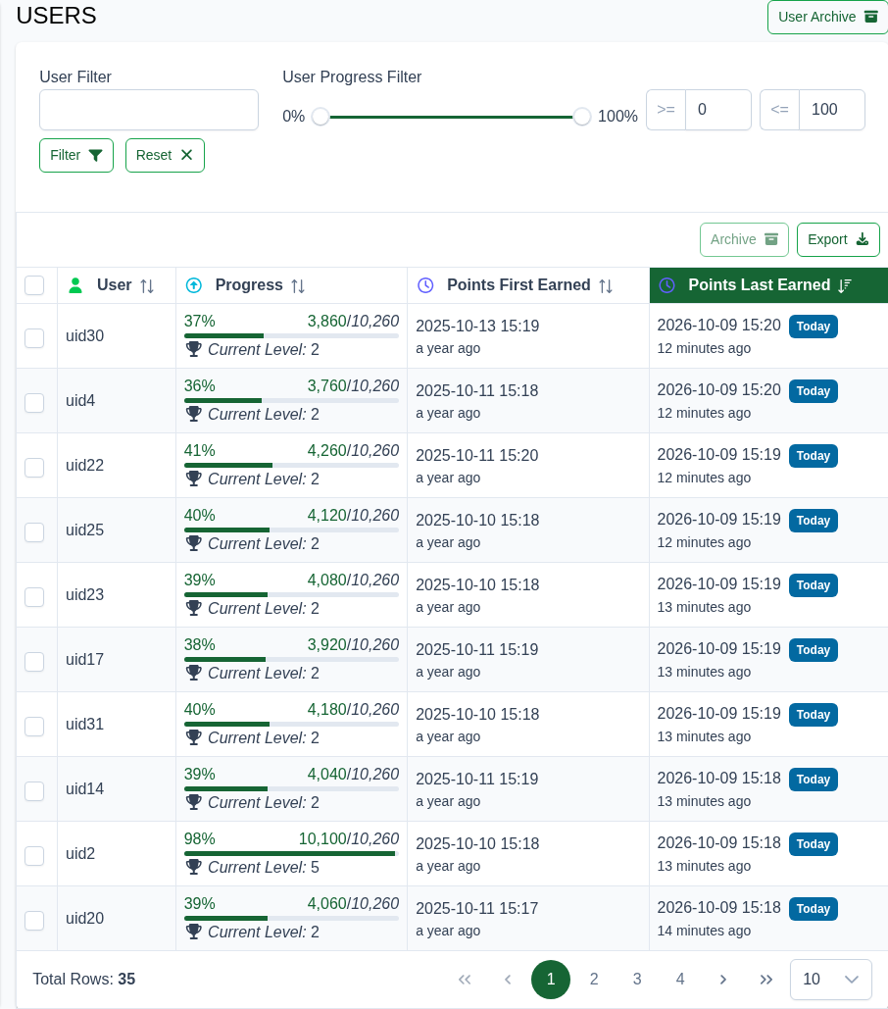
Task: Select the checkbox for uid4
Action: (34, 403)
